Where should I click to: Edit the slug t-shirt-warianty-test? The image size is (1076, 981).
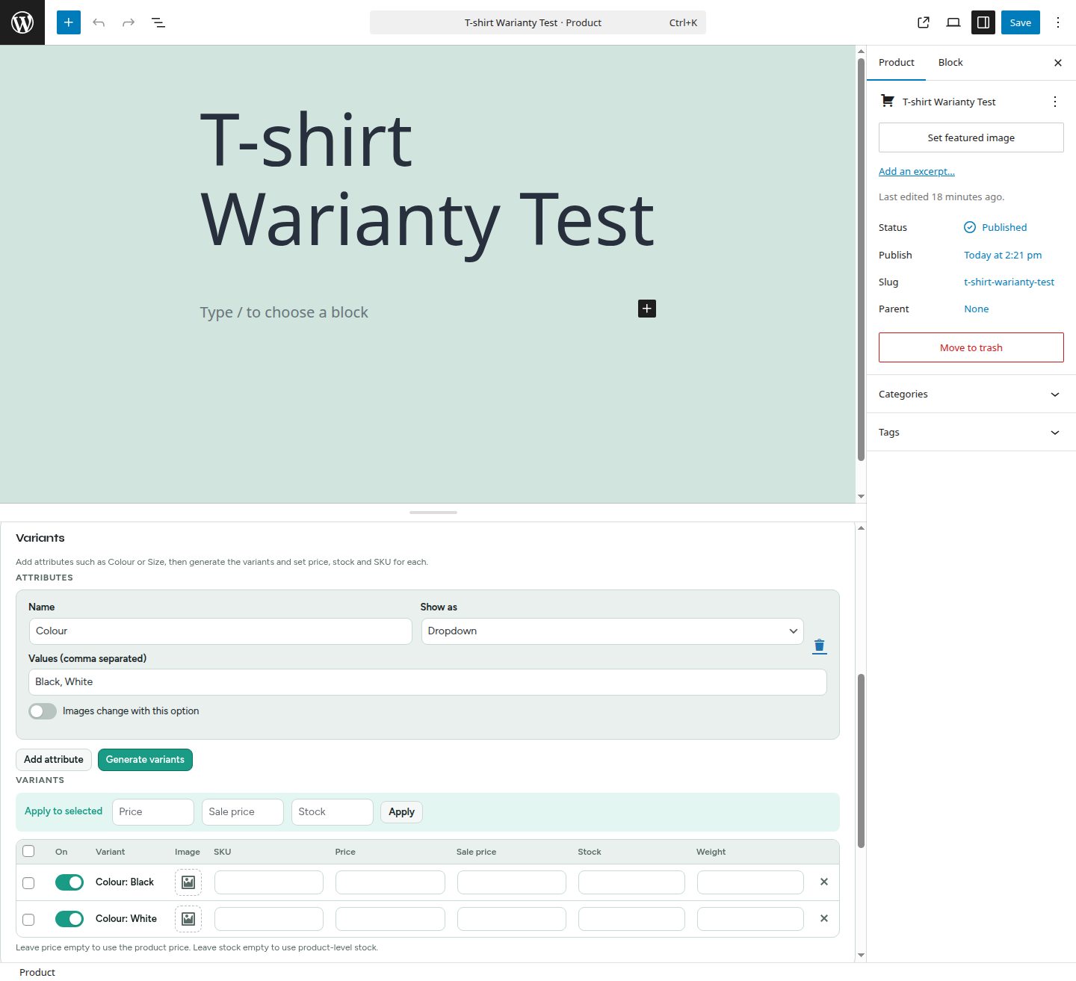[x=1009, y=282]
